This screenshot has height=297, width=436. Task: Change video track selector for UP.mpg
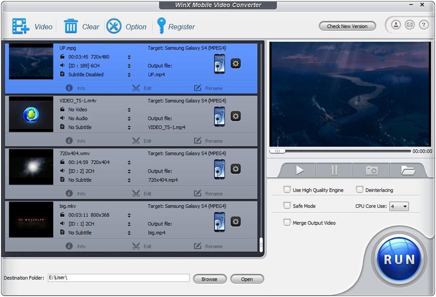click(x=129, y=57)
